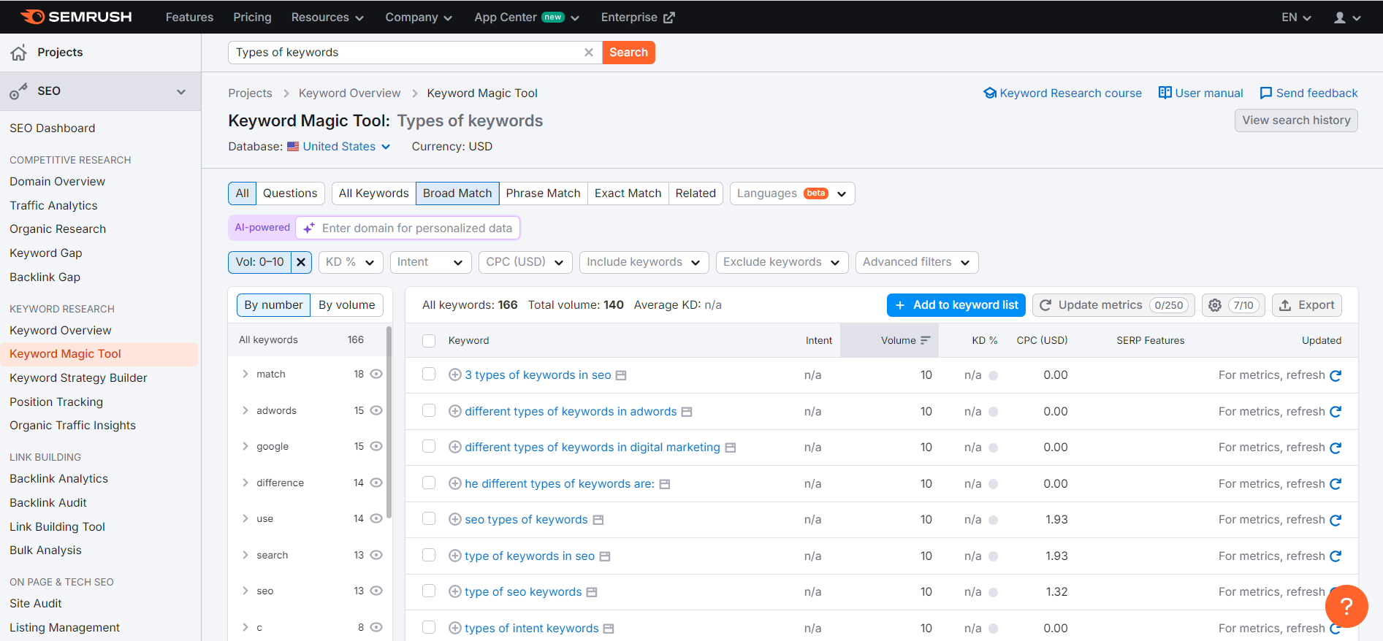Remove the Vol: 0–10 filter

[301, 262]
